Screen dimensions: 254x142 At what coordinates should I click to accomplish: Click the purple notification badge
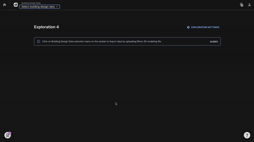[x=10, y=133]
